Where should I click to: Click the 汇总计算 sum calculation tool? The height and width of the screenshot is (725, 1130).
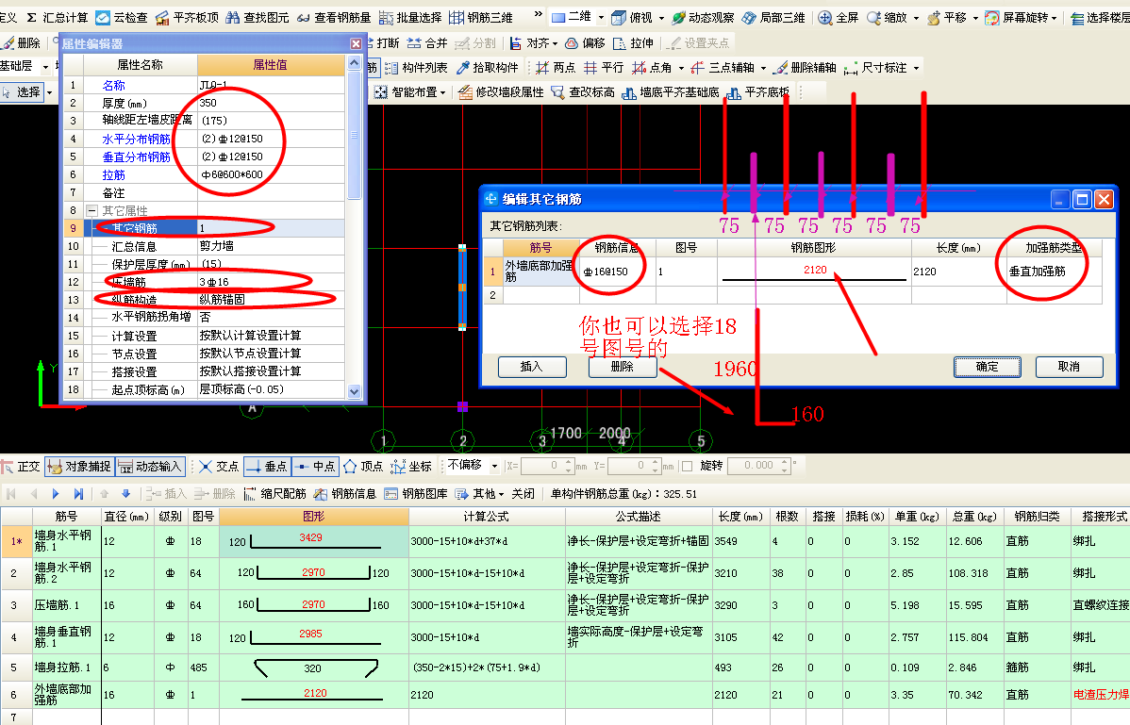click(57, 17)
